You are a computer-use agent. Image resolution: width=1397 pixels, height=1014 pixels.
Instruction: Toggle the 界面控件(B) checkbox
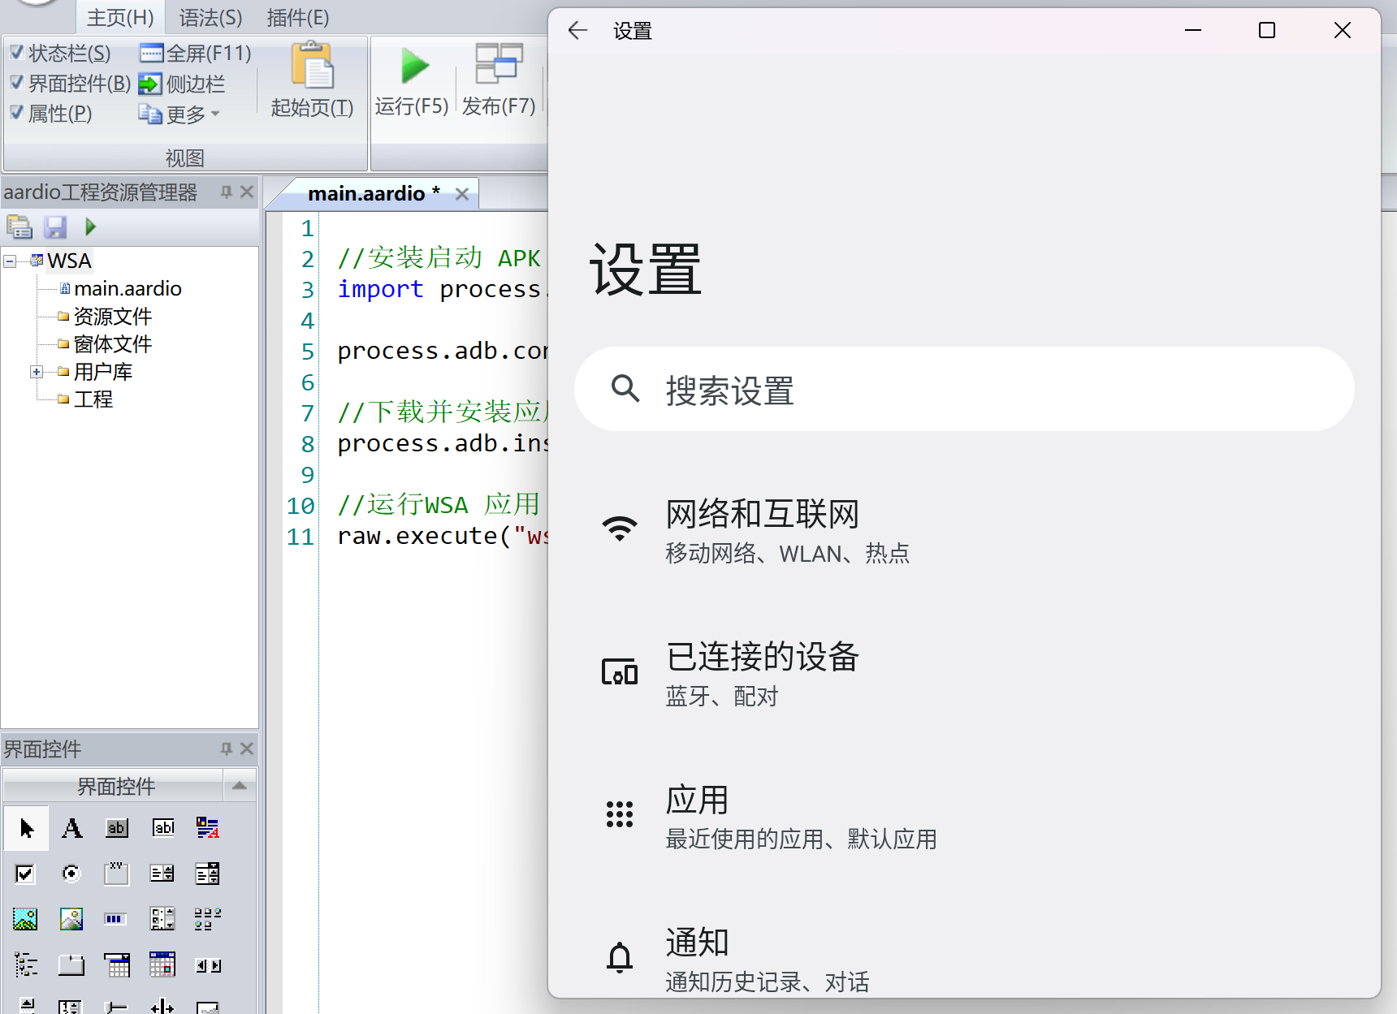[16, 83]
